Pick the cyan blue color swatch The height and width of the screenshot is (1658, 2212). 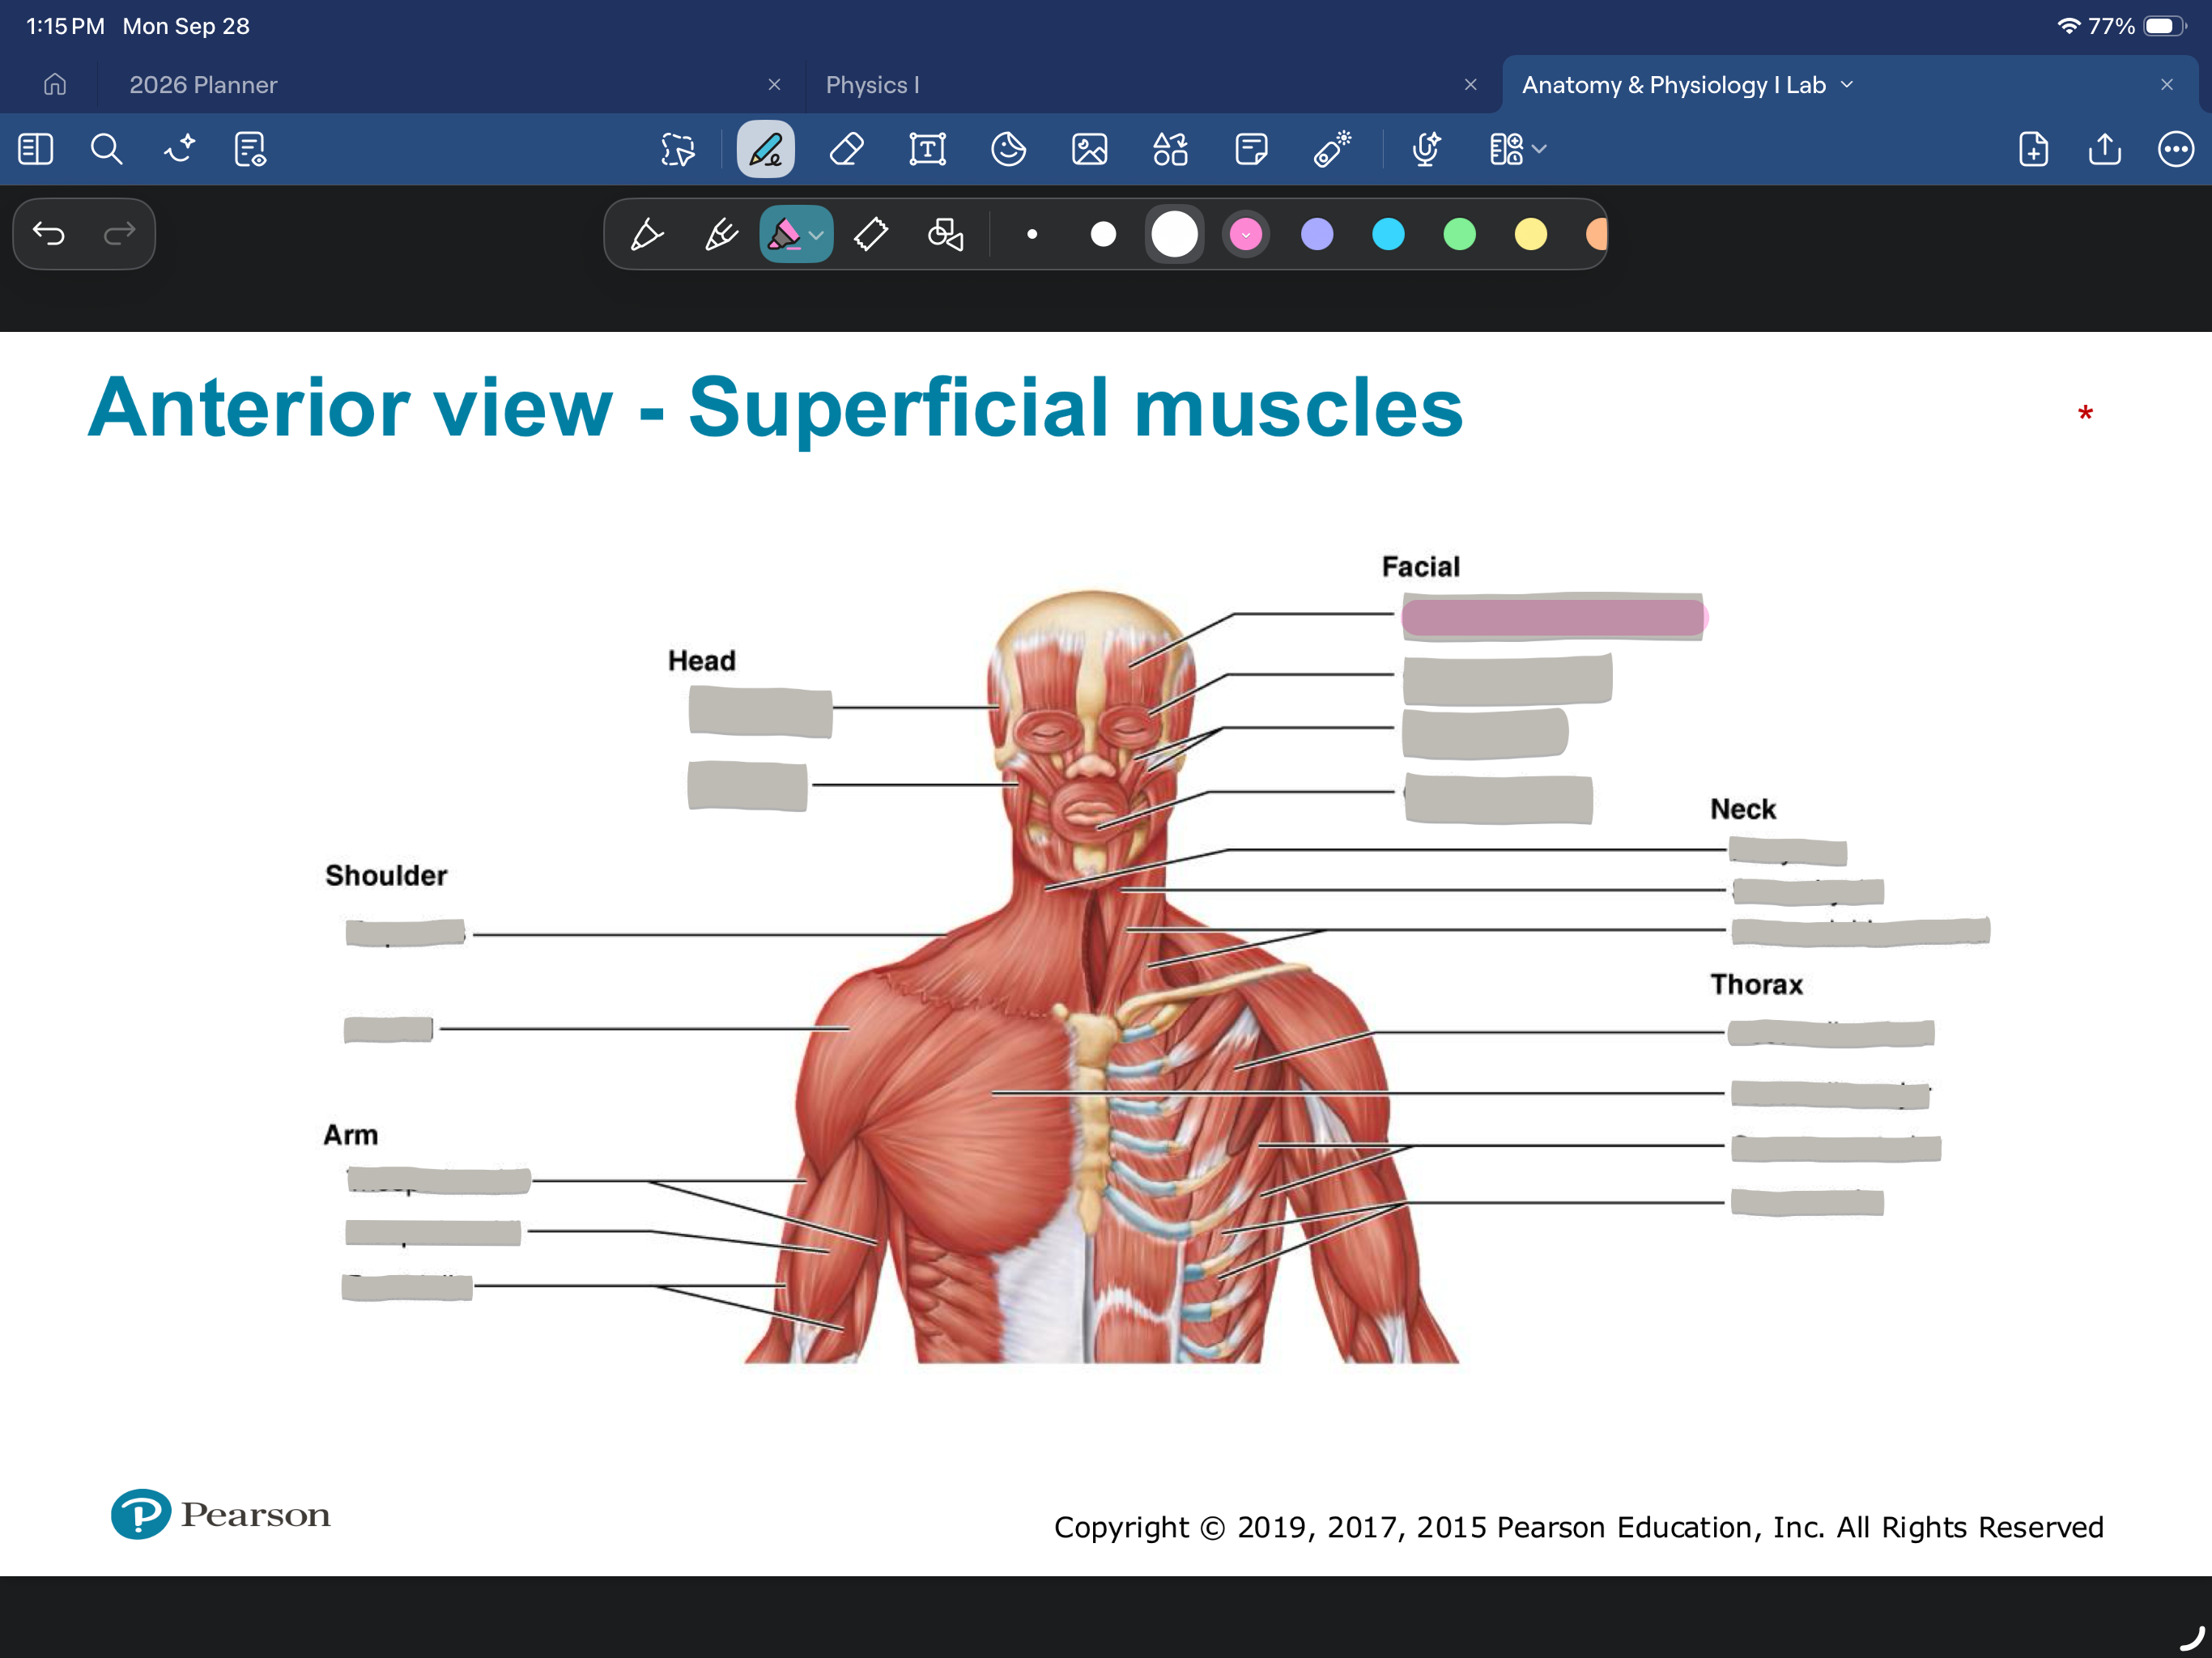[x=1388, y=235]
